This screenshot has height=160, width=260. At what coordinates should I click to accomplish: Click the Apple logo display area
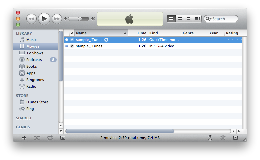tap(130, 19)
